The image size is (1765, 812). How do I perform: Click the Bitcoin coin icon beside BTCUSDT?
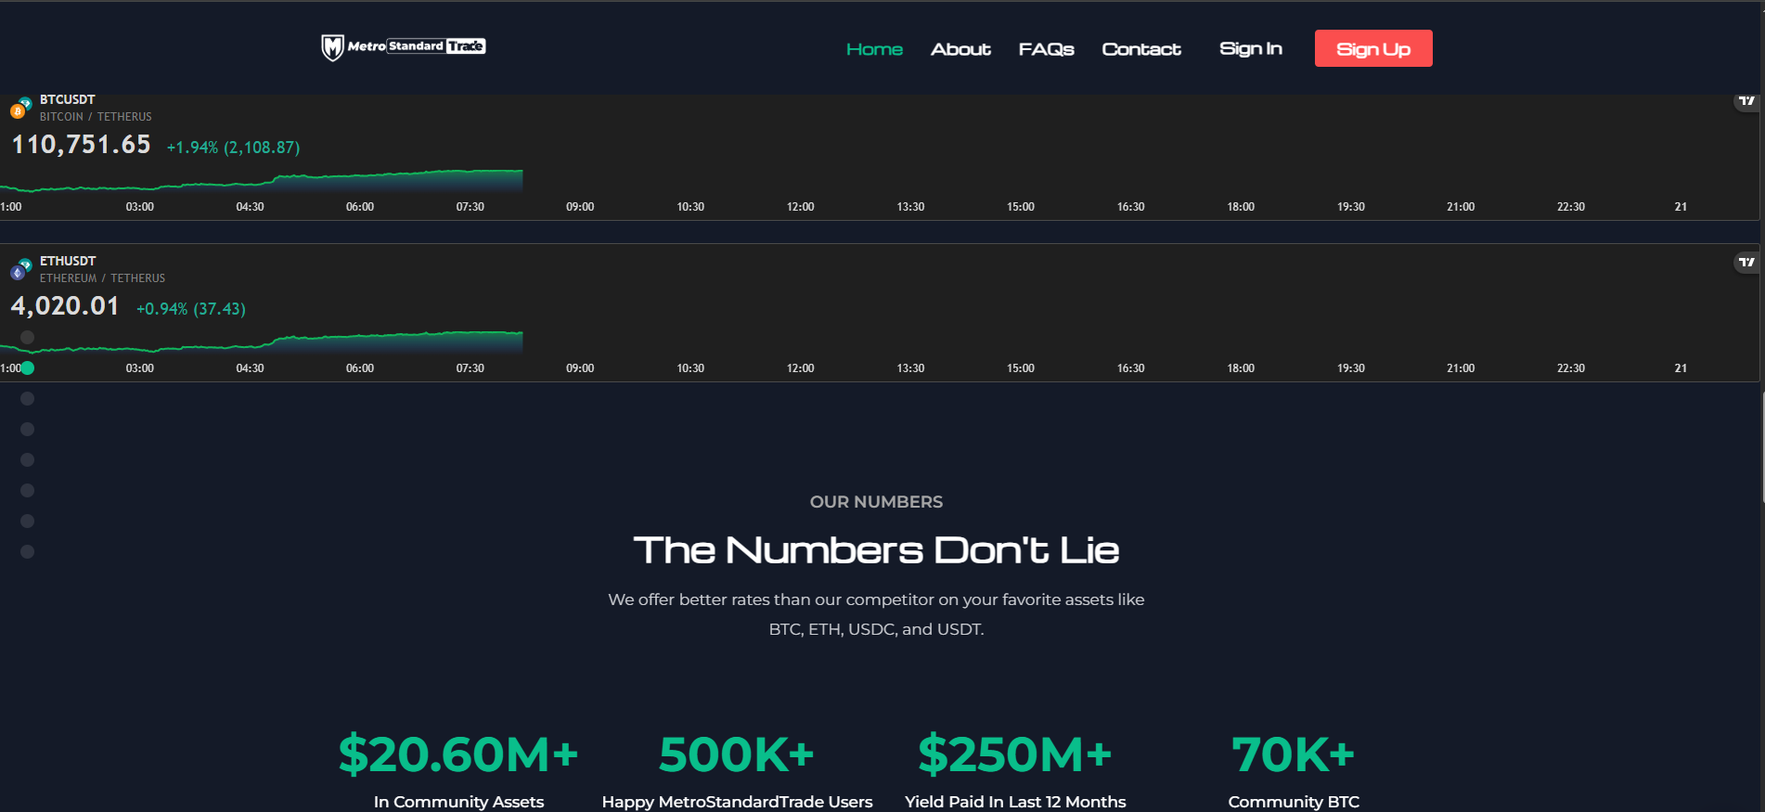[x=18, y=110]
